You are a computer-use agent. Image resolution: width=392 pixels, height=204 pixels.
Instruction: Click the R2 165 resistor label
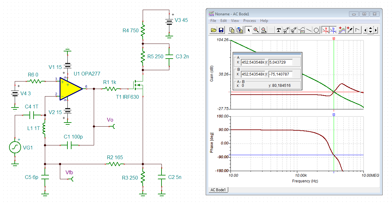115,157
